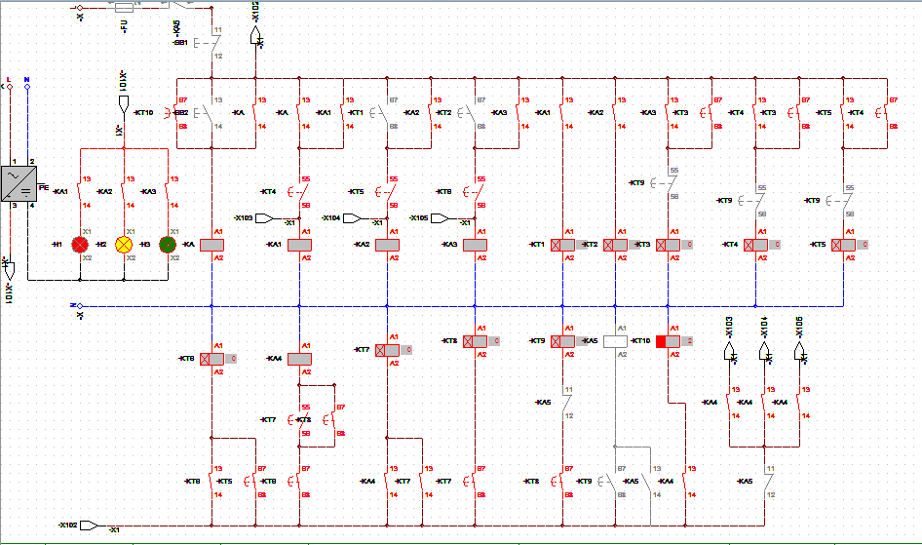Click the KT1 timer relay coil
Viewport: 922px width, 545px height.
(x=562, y=245)
